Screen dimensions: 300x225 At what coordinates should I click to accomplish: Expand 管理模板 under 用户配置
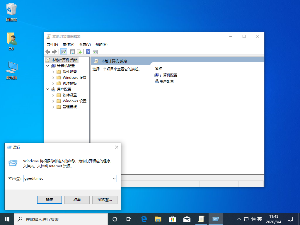coord(54,107)
